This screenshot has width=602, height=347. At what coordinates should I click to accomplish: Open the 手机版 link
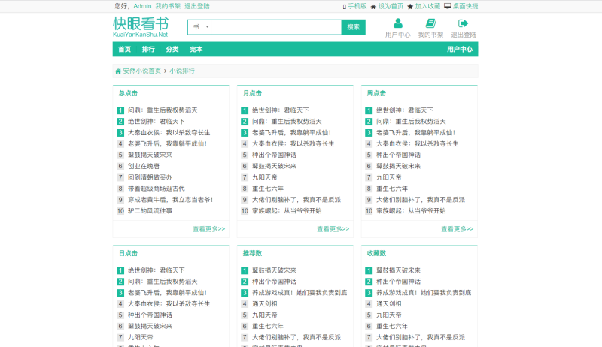pos(357,6)
